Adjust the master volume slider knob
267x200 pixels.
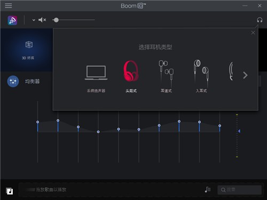click(56, 20)
